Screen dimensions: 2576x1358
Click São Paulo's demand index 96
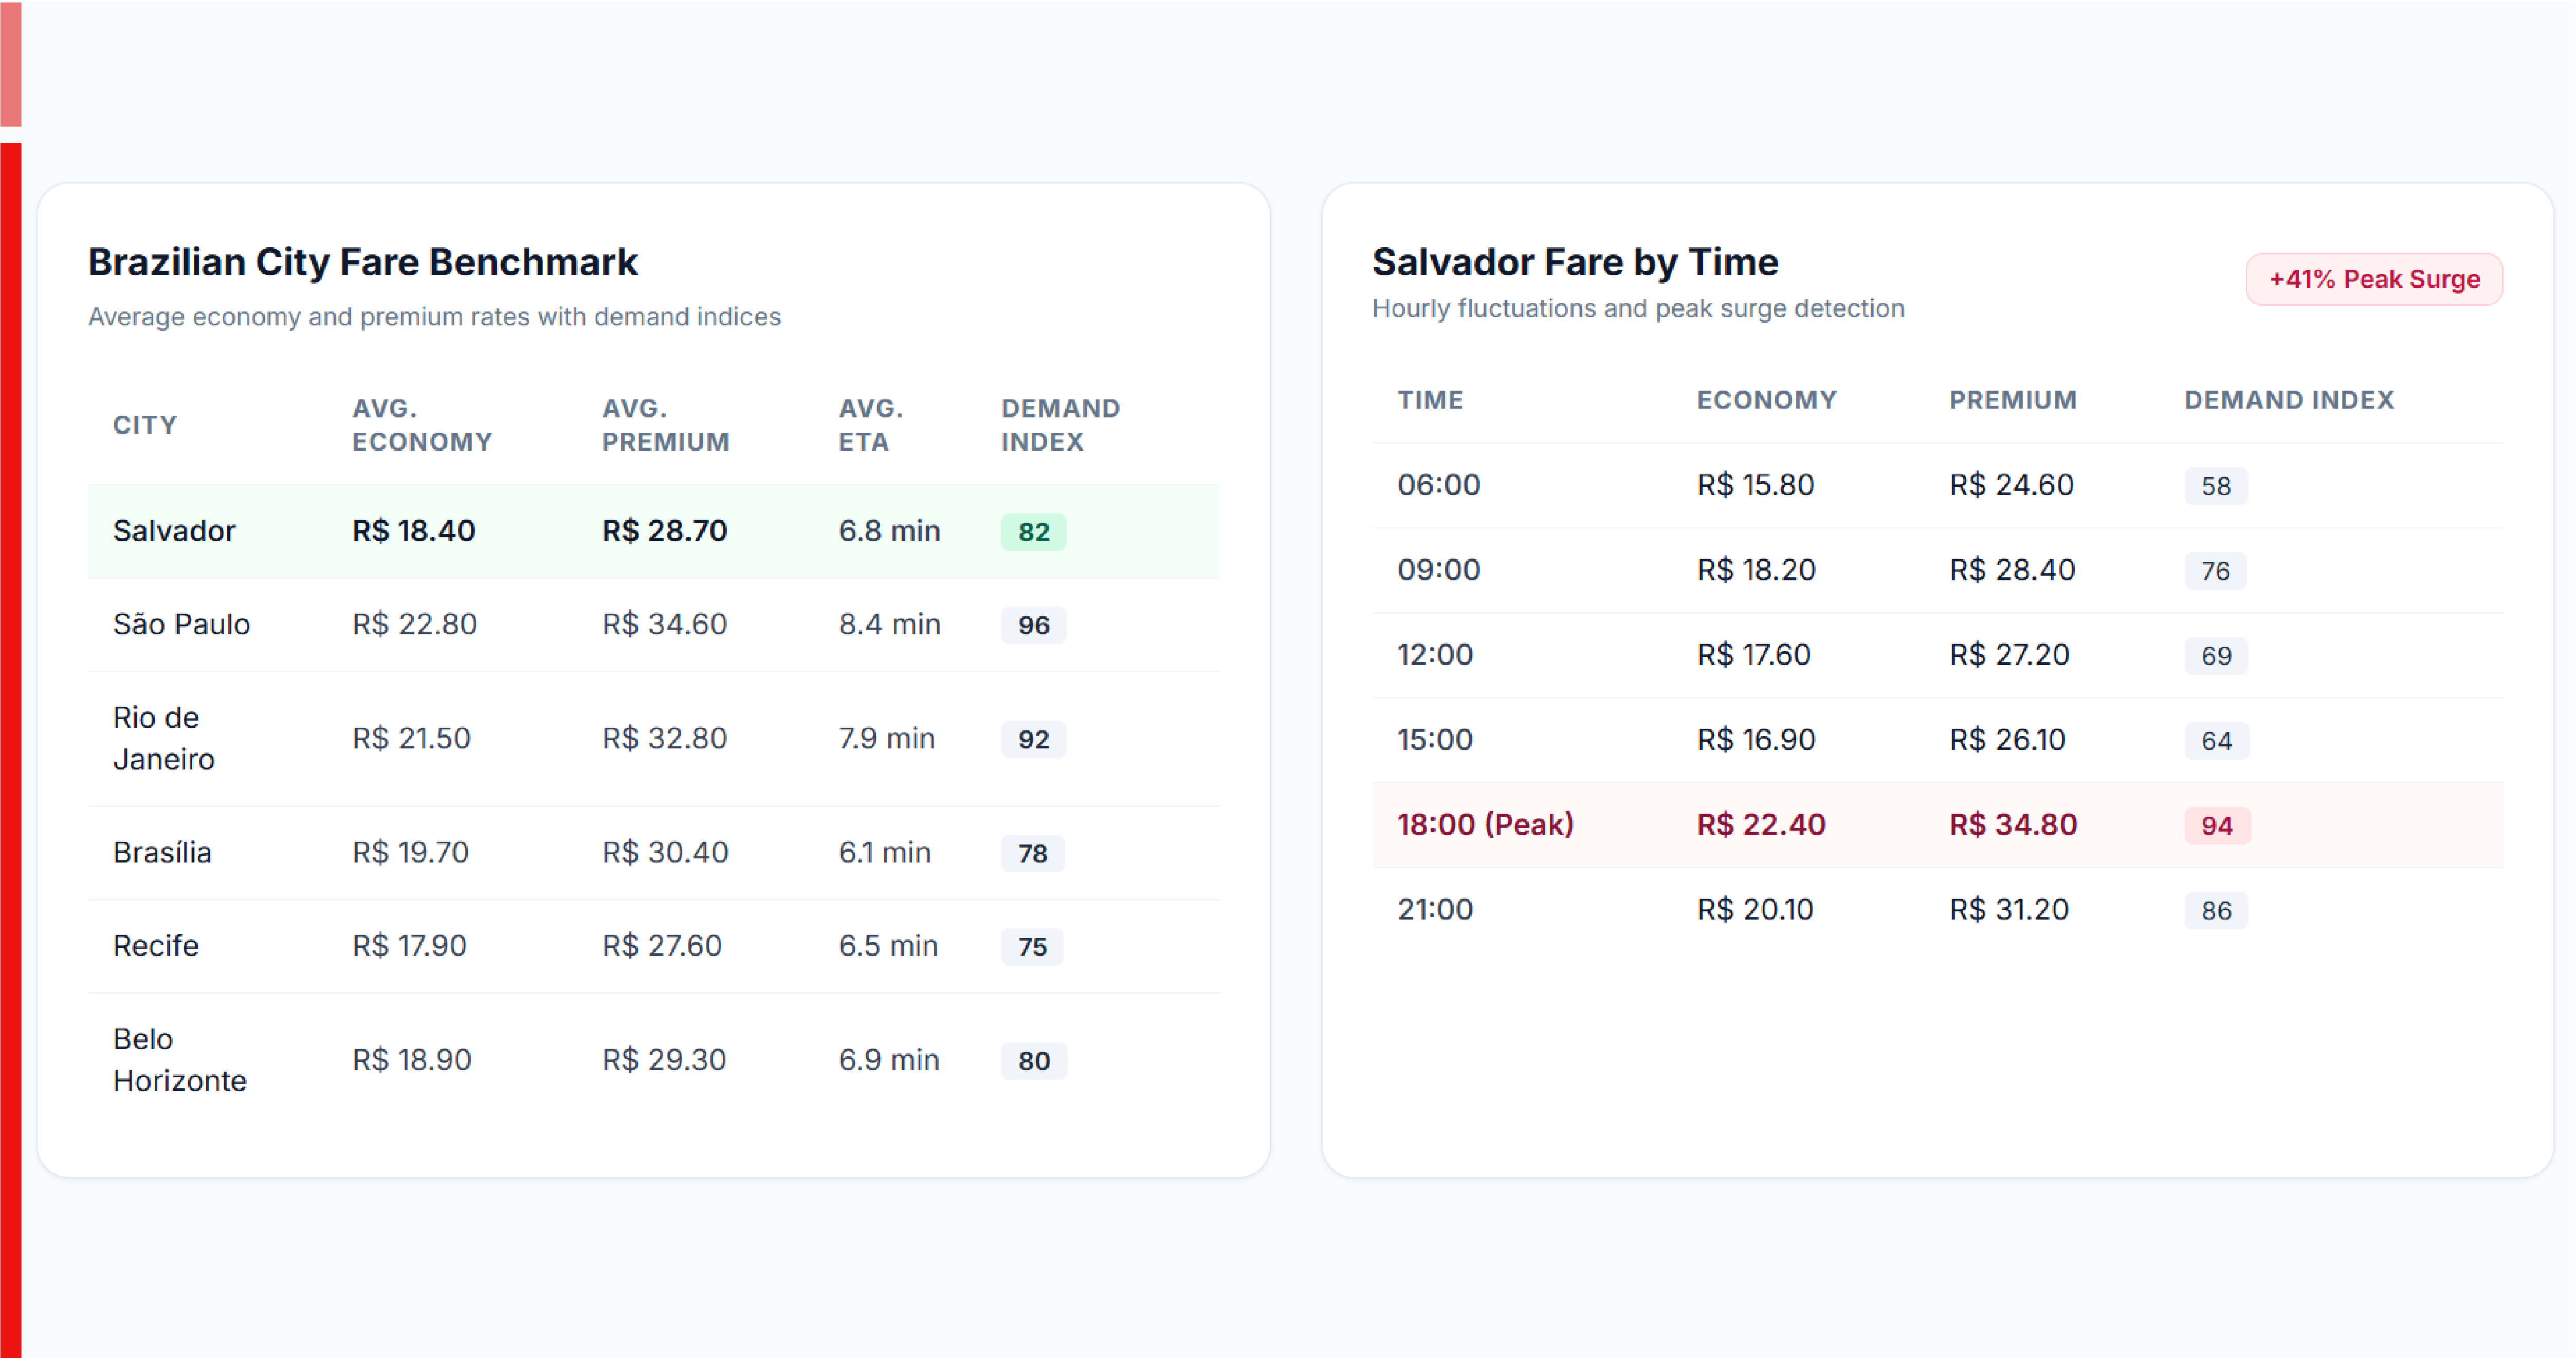[1033, 625]
